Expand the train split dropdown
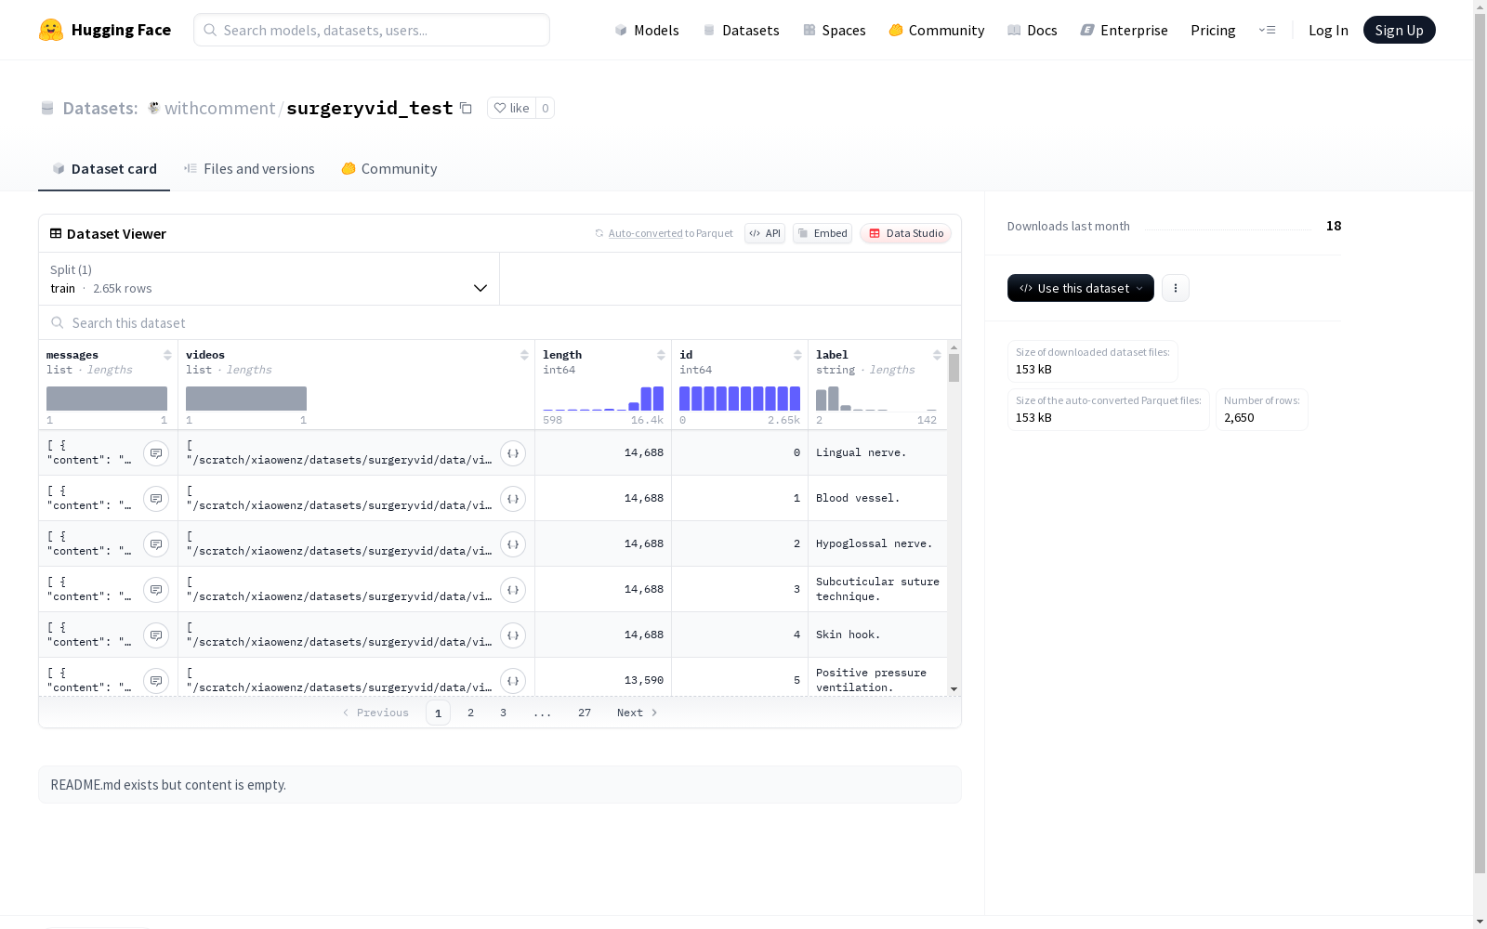Screen dimensions: 1487x929 tap(270, 279)
